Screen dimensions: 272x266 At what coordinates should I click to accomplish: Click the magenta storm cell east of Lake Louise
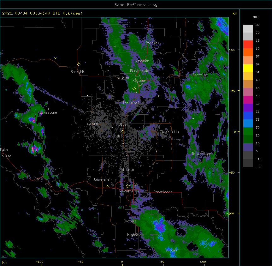coord(34,149)
